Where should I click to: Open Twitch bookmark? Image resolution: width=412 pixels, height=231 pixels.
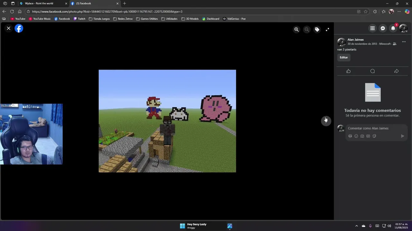pyautogui.click(x=80, y=19)
